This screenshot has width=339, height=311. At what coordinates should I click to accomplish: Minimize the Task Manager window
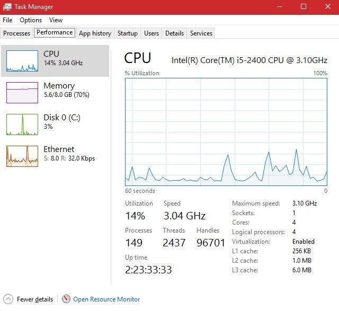(x=279, y=7)
